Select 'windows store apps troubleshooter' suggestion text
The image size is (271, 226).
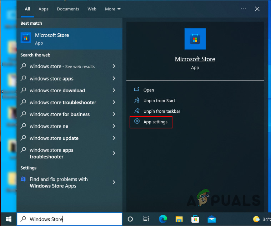click(x=51, y=153)
